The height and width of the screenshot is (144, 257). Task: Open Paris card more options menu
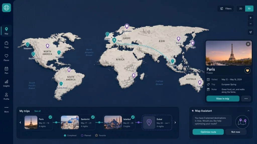click(246, 98)
